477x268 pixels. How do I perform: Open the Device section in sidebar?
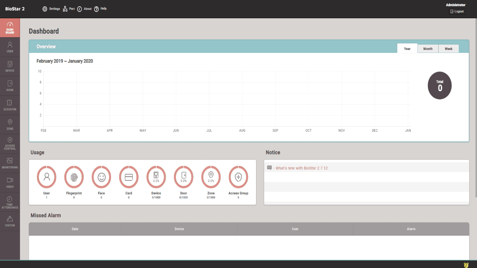10,66
